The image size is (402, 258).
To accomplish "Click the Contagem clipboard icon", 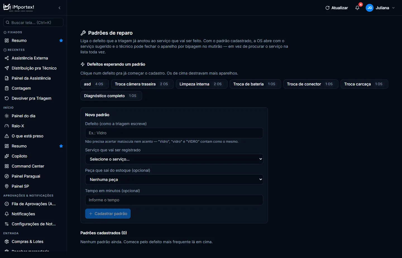I will point(7,88).
